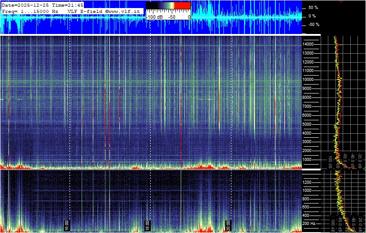Click the 16:00 time marker label

(66, 225)
